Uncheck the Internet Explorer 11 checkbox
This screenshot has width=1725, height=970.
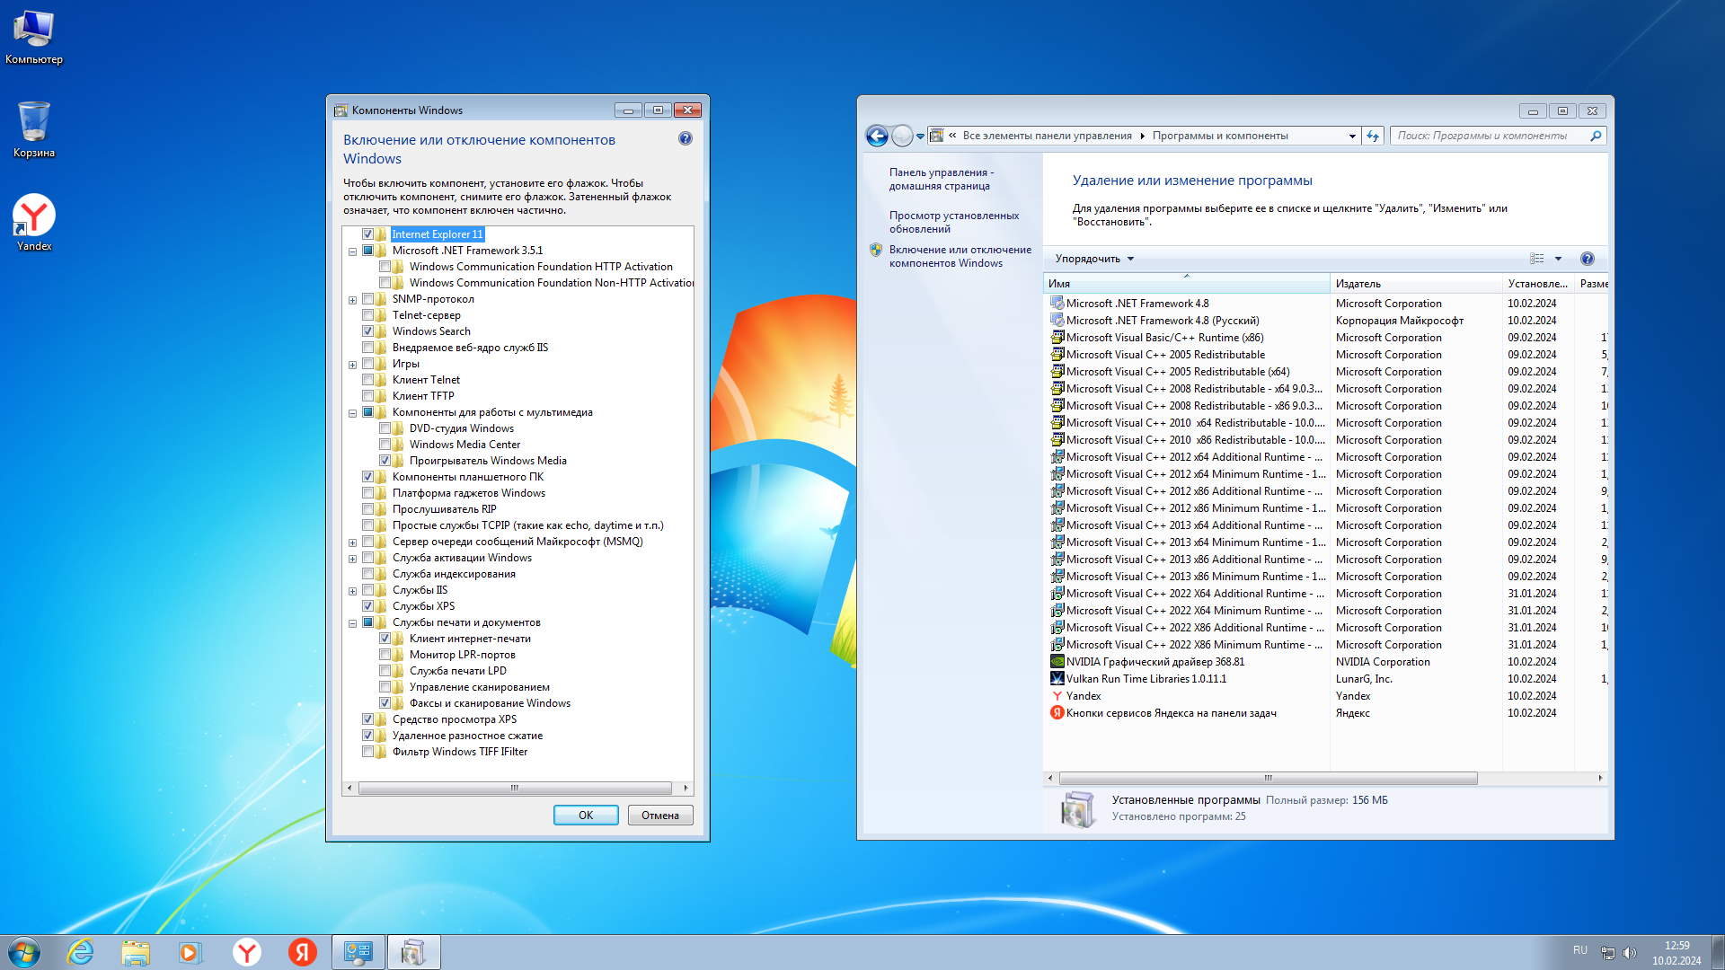point(367,234)
